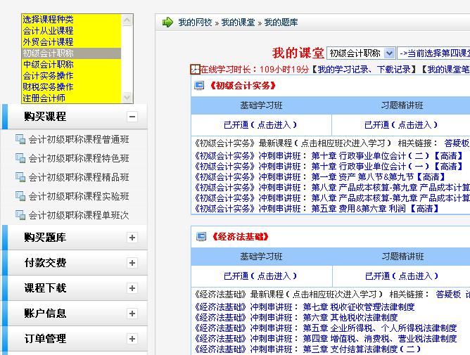Click the monitor icon next to 初级会计实务
470x355 pixels.
tap(200, 86)
